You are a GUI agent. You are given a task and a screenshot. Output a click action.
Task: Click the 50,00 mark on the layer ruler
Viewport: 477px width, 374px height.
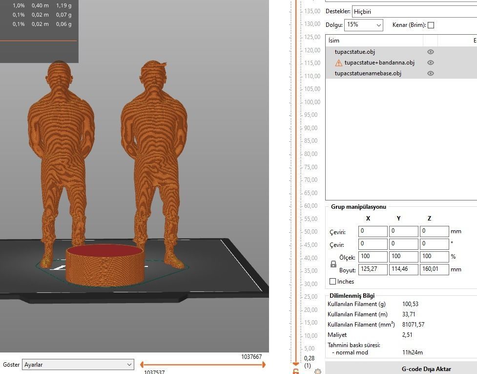311,232
